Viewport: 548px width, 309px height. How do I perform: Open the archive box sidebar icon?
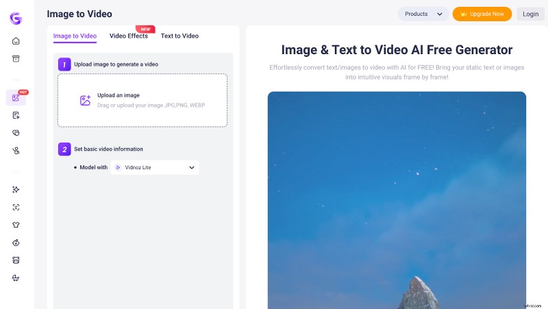16,58
